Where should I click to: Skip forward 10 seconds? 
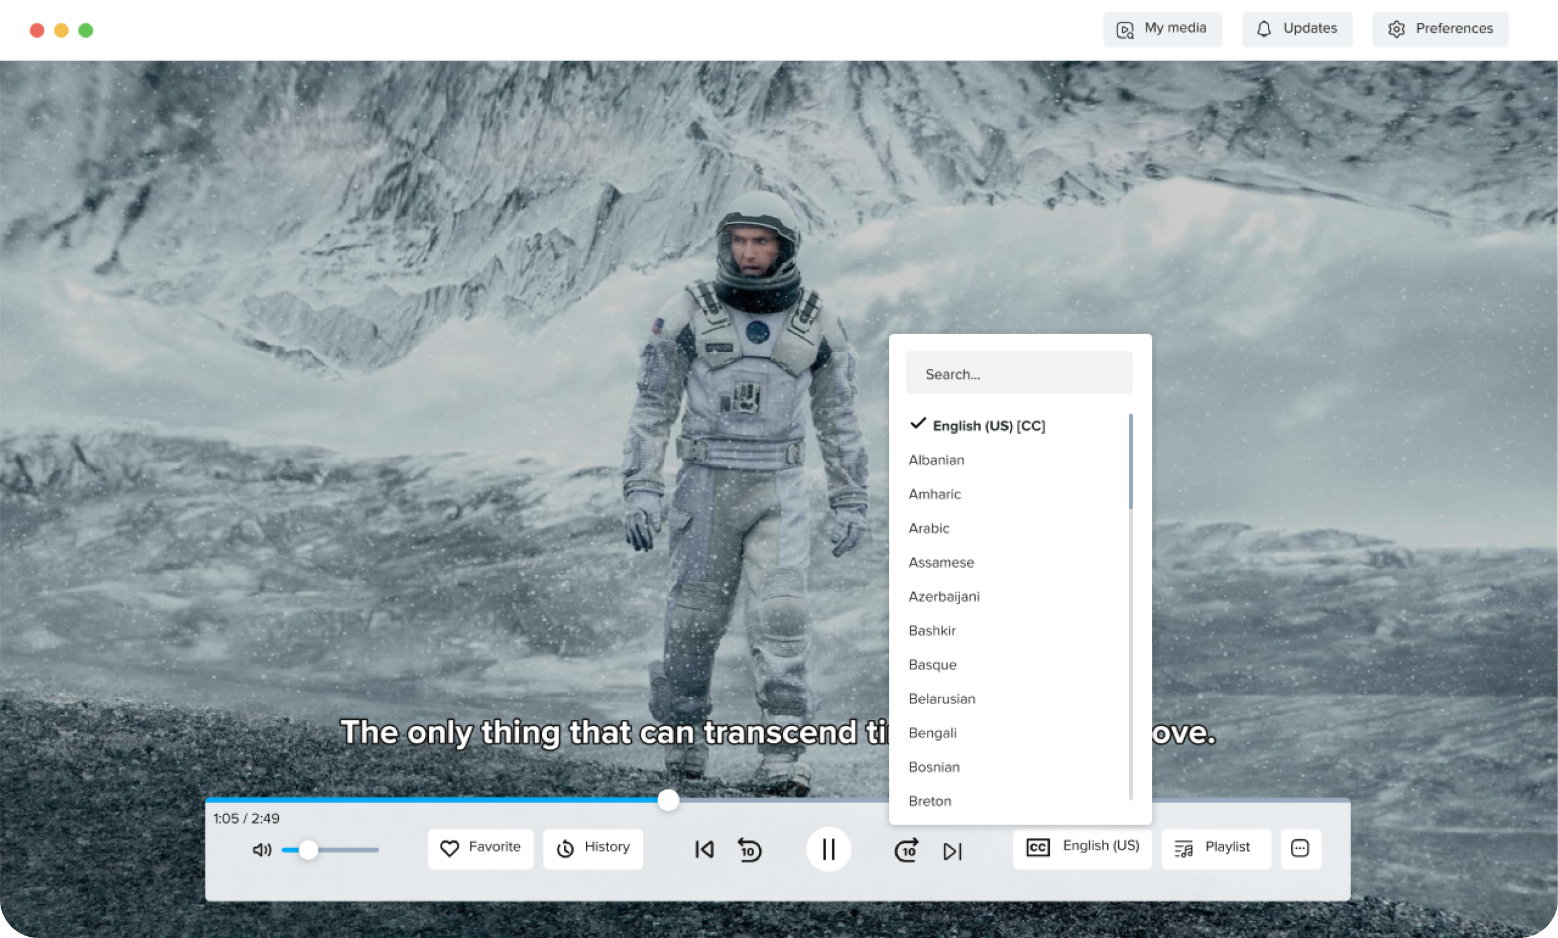pyautogui.click(x=906, y=850)
